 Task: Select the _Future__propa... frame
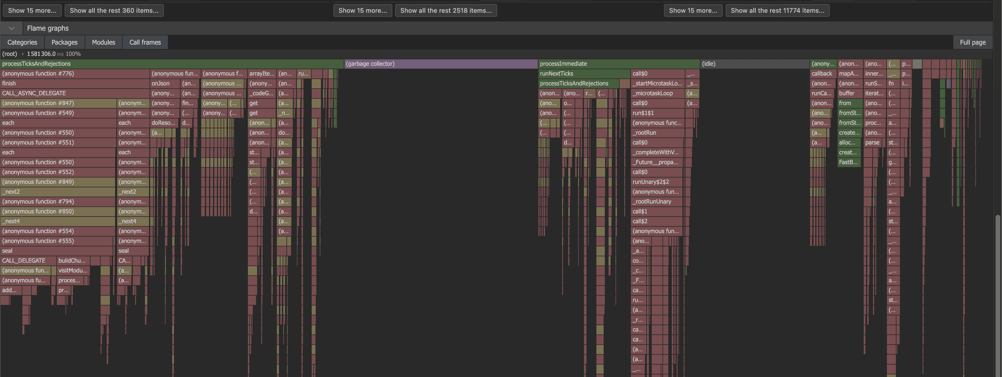(657, 162)
